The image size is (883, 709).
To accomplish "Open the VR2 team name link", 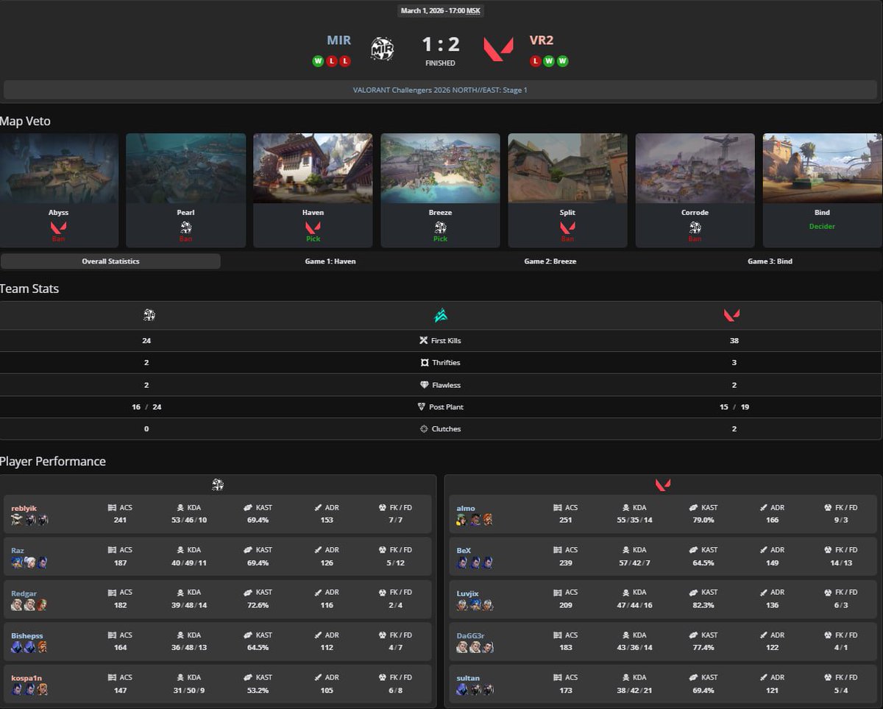I will [541, 40].
